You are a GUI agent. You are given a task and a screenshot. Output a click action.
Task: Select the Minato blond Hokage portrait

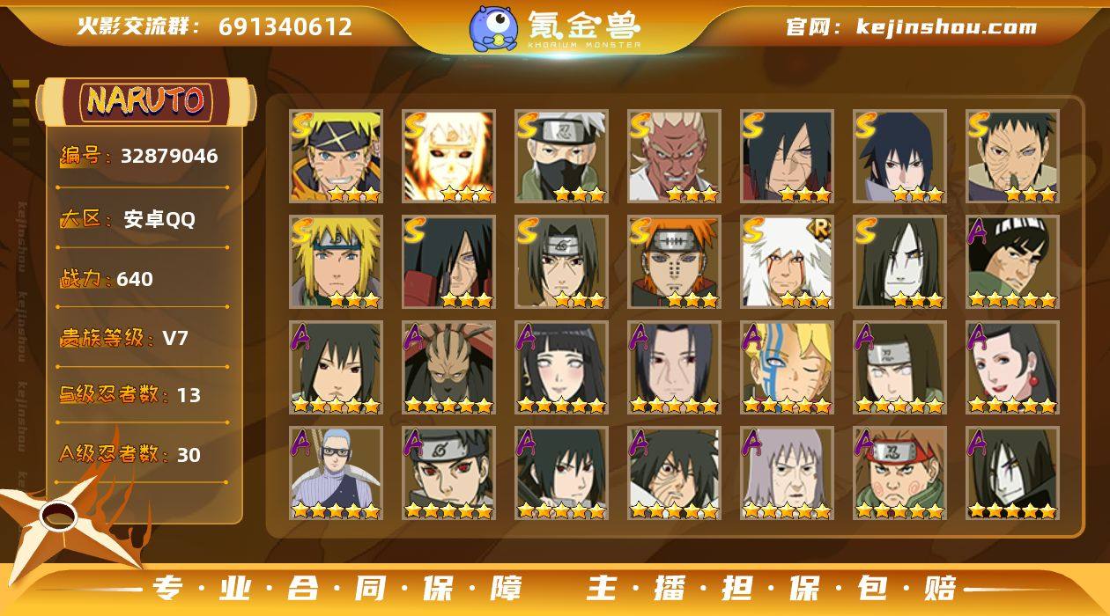click(337, 262)
